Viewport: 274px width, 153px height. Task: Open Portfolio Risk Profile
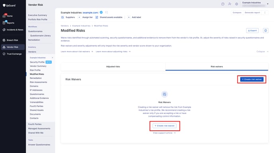click(x=37, y=20)
